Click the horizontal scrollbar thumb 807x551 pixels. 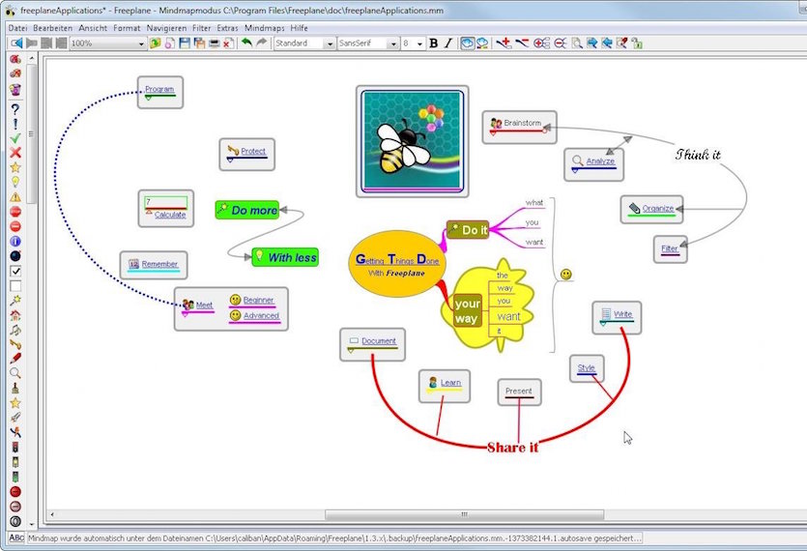[464, 514]
